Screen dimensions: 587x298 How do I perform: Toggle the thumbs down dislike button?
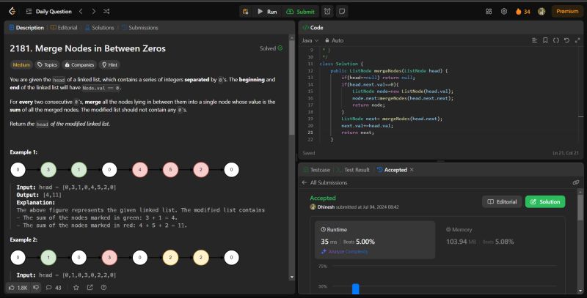click(x=35, y=288)
